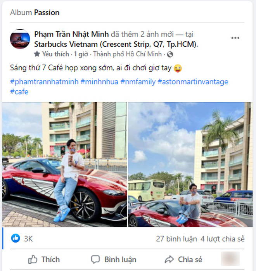Click hashtag #astonmartinvantage
Image resolution: width=256 pixels, height=271 pixels.
[x=193, y=82]
